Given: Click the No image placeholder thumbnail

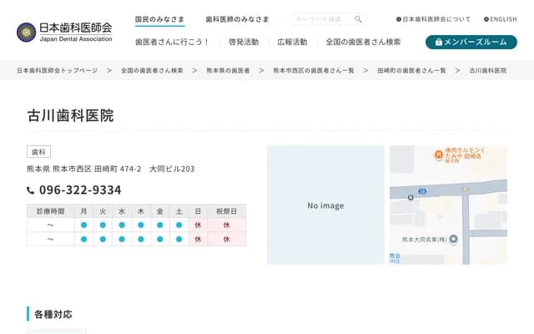Looking at the screenshot, I should 325,205.
